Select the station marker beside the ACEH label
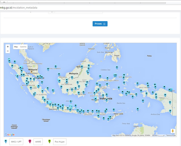 tap(12, 66)
